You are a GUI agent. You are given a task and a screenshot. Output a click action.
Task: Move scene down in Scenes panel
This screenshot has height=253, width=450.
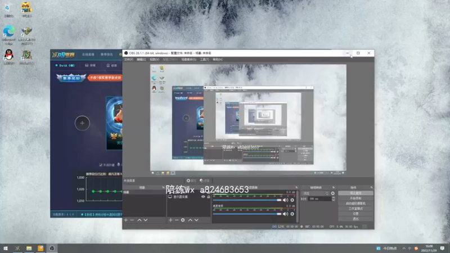point(146,220)
